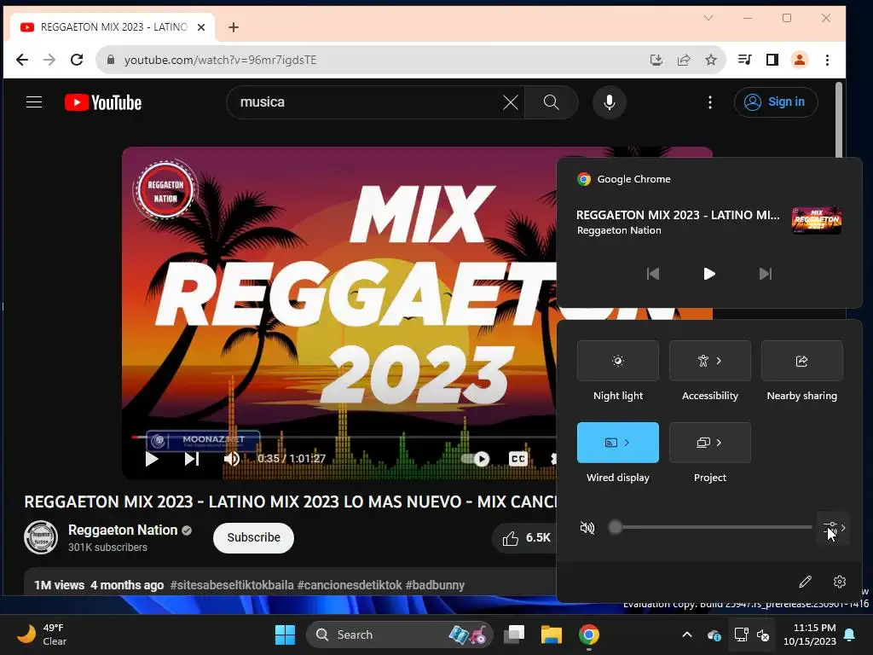Edit quick settings with pencil icon
The width and height of the screenshot is (873, 655).
[x=805, y=582]
